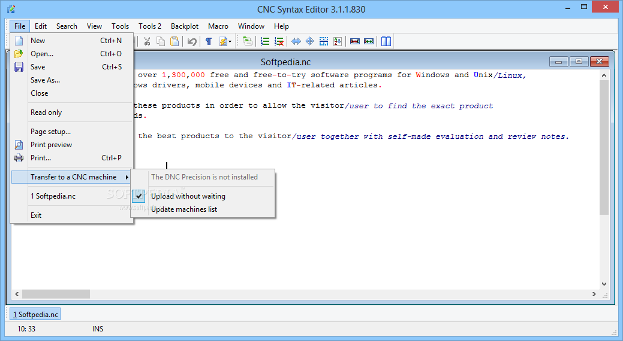Click the Cut scissors toolbar icon
This screenshot has height=341, width=623.
[147, 41]
